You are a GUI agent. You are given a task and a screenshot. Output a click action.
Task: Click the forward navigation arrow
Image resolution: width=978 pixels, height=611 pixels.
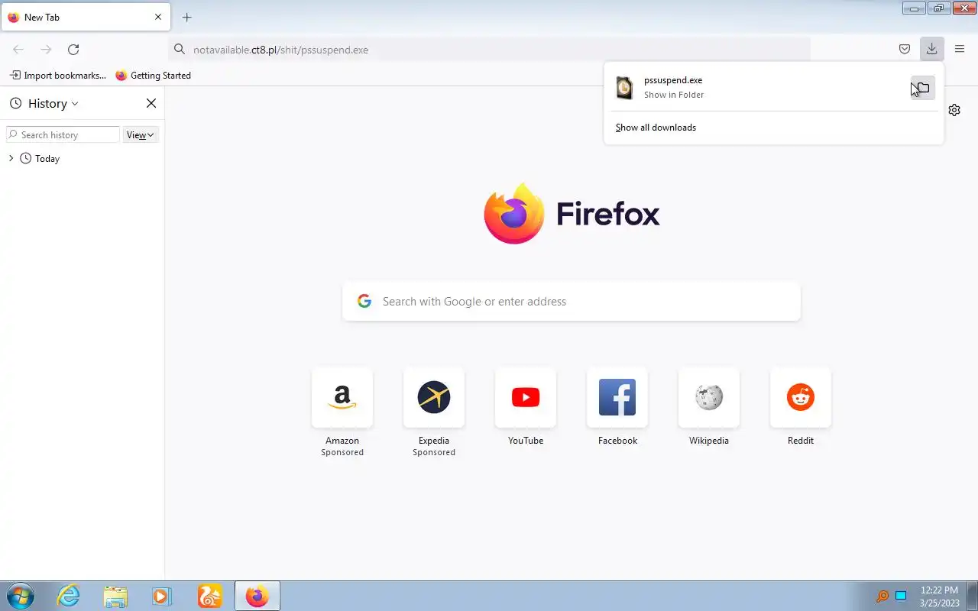(46, 50)
